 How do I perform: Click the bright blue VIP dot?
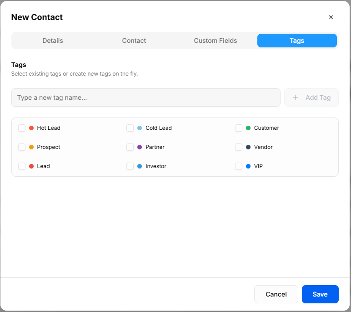click(x=248, y=166)
